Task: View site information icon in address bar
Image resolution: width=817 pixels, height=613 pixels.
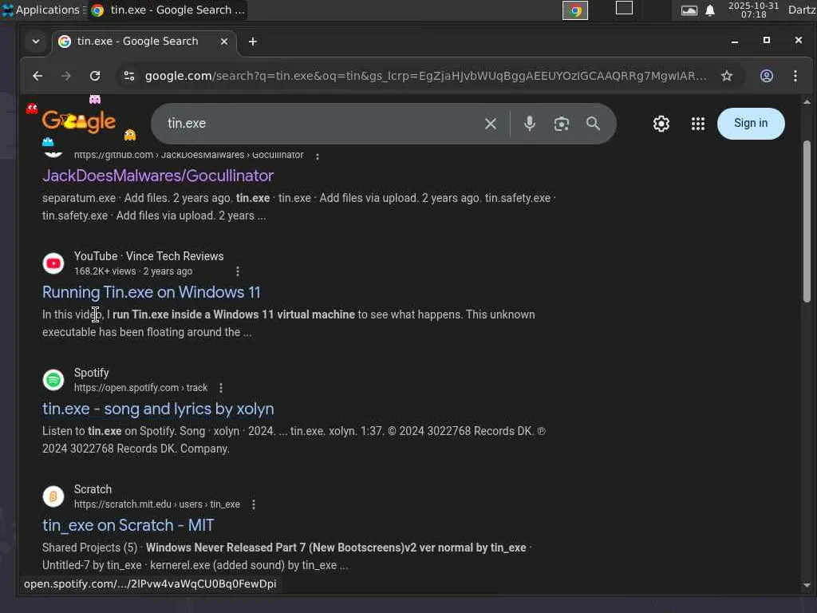Action: 129,76
